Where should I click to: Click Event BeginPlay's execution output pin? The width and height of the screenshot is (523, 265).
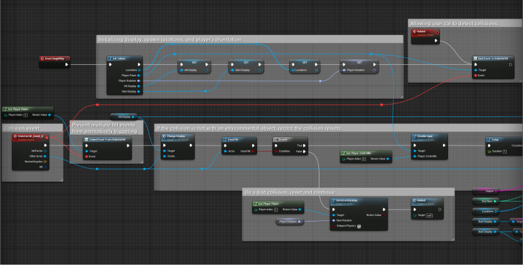point(67,65)
